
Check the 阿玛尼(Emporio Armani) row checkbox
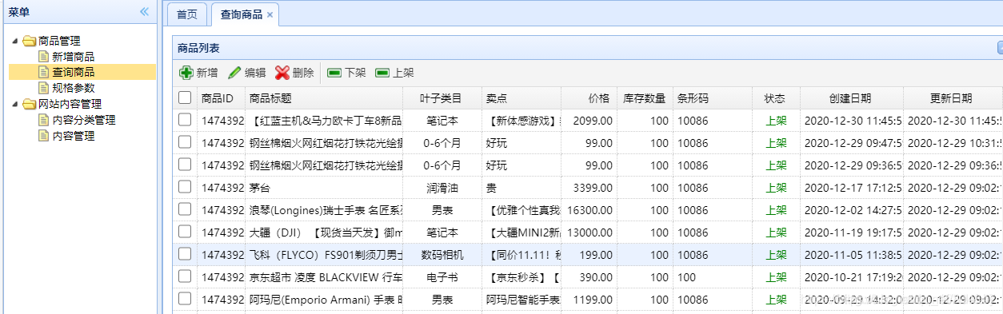point(185,299)
